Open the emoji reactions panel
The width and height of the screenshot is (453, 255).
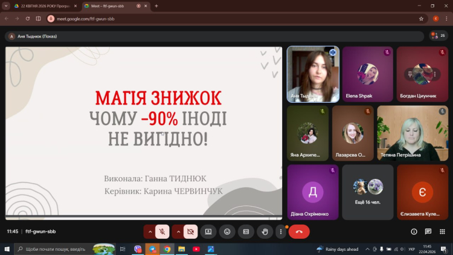(x=227, y=231)
